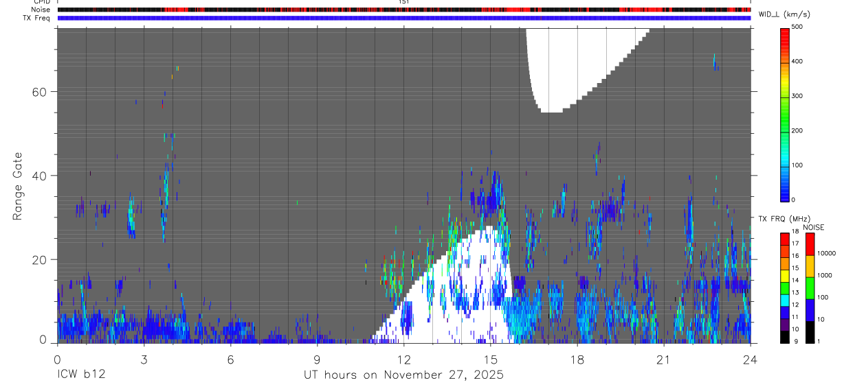Click the colorbar value label '500'

(x=797, y=27)
